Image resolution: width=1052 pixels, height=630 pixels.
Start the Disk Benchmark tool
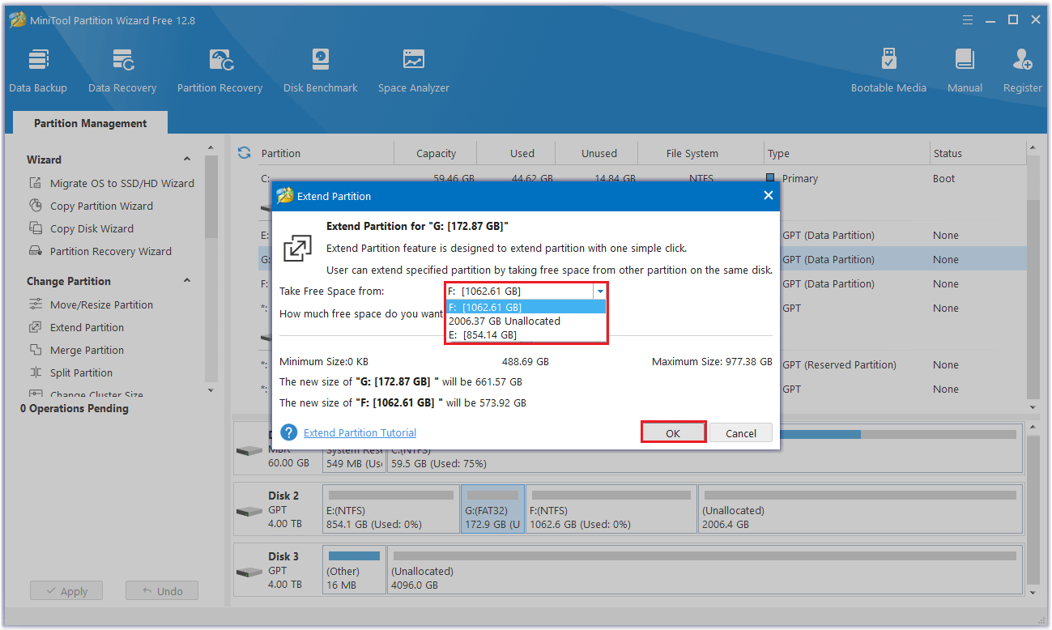[x=321, y=71]
